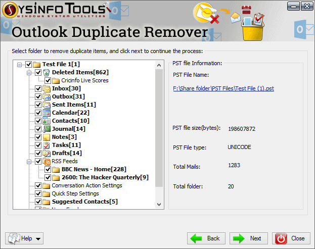315x249 pixels.
Task: Click the BBC News - Home folder icon
Action: [56, 170]
